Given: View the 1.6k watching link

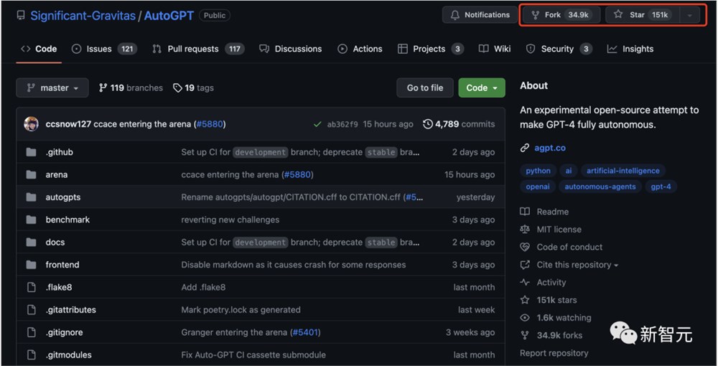Looking at the screenshot, I should pos(556,317).
